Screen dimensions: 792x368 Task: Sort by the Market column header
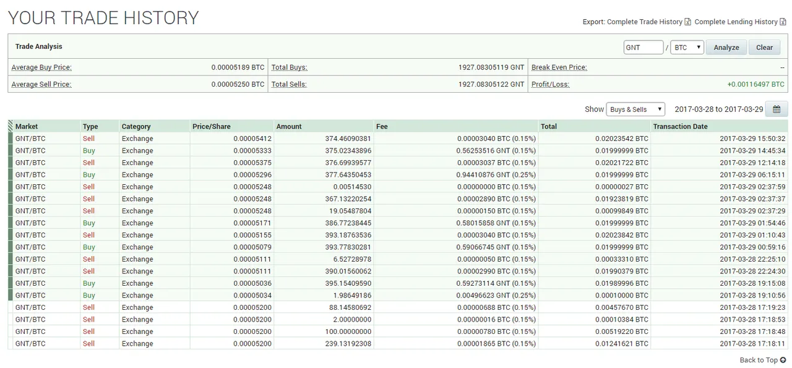[27, 126]
